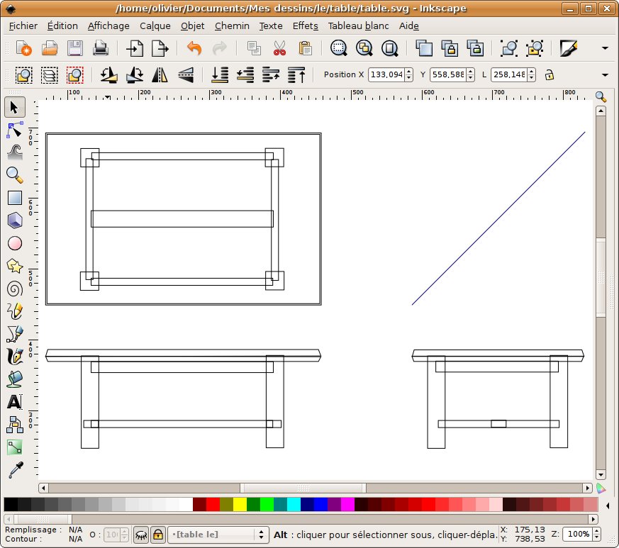Open the Édition menu

pos(62,26)
